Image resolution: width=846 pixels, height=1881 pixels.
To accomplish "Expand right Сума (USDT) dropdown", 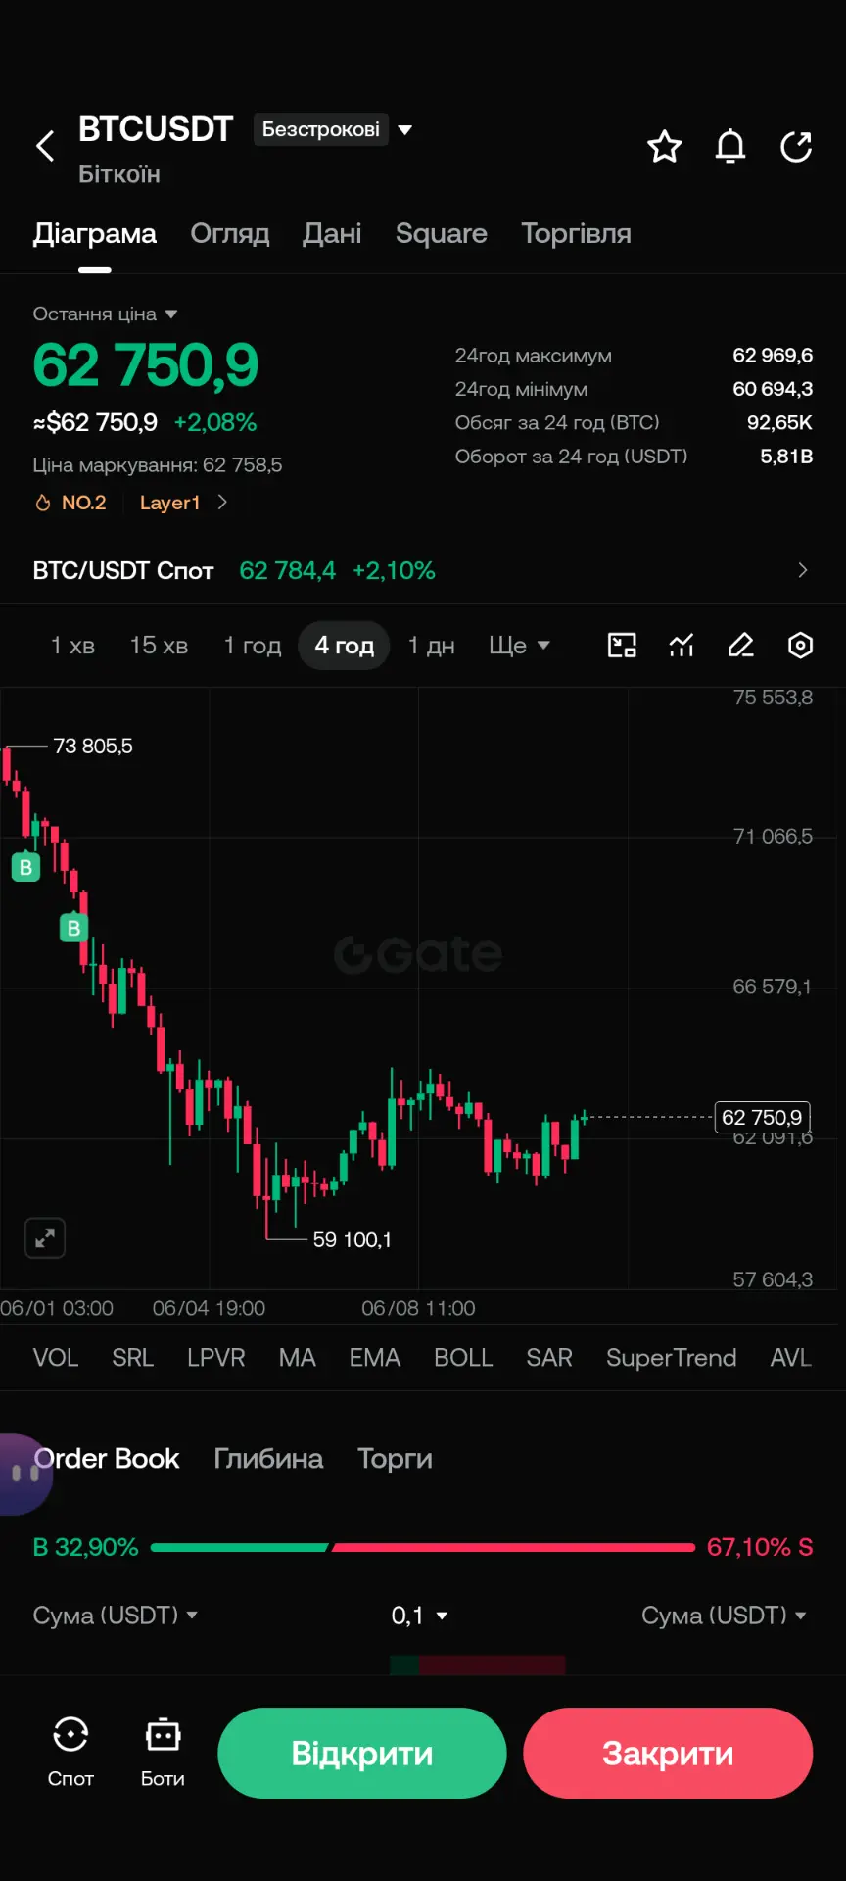I will [724, 1616].
